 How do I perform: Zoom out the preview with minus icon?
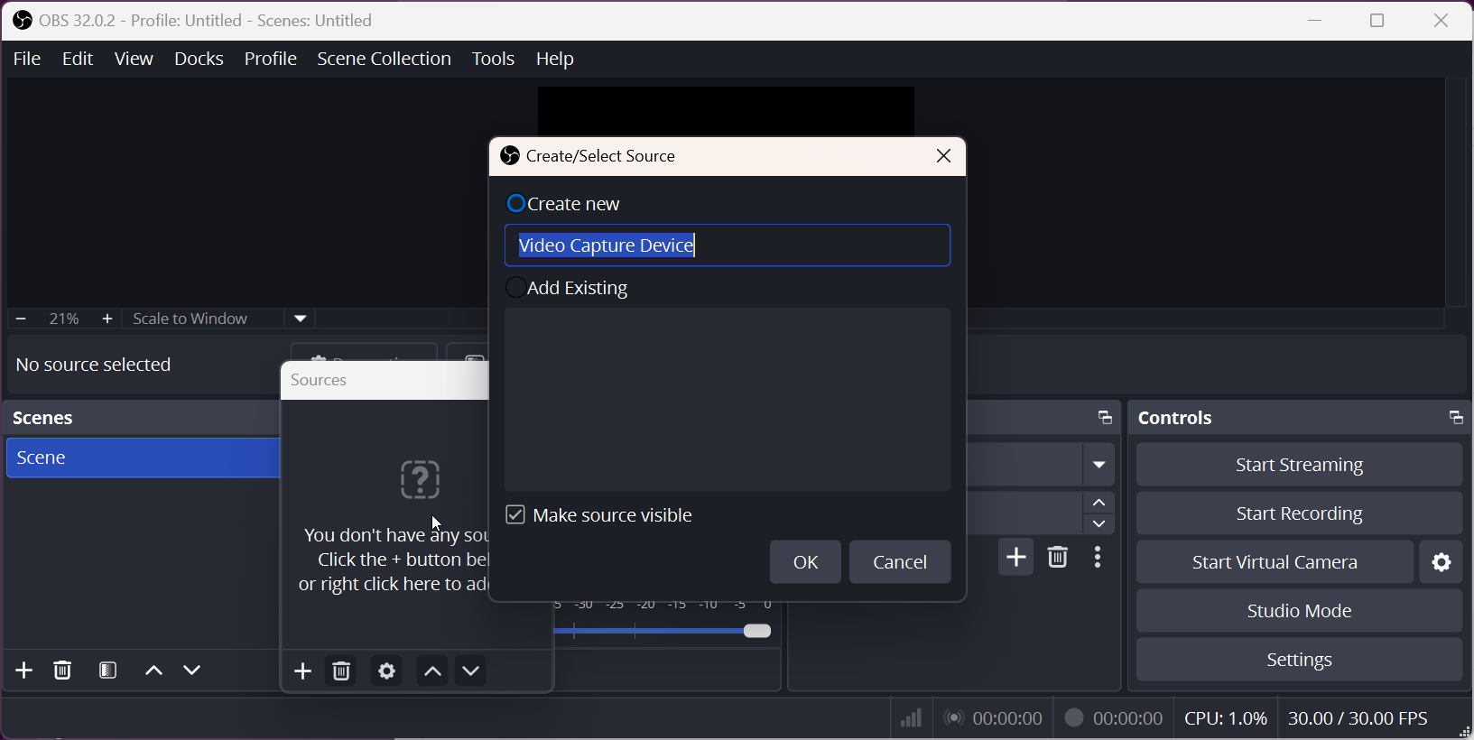[21, 319]
